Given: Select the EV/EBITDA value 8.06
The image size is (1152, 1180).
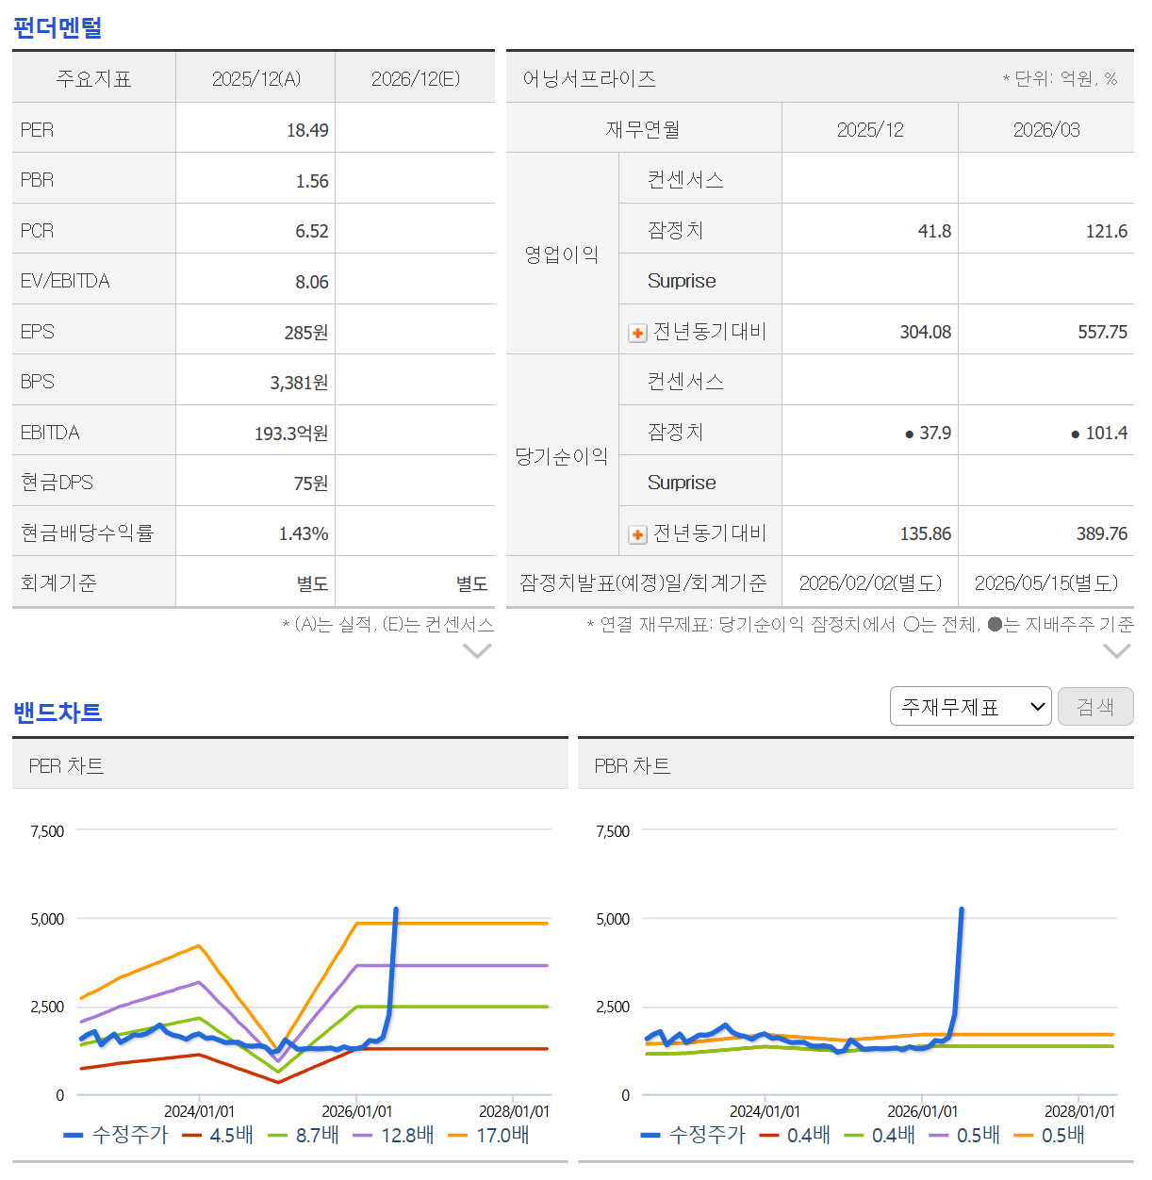Looking at the screenshot, I should click(312, 282).
